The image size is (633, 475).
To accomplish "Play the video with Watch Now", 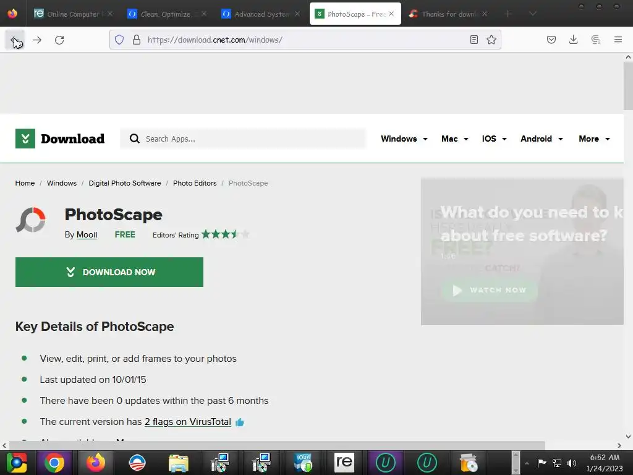I will pos(490,290).
